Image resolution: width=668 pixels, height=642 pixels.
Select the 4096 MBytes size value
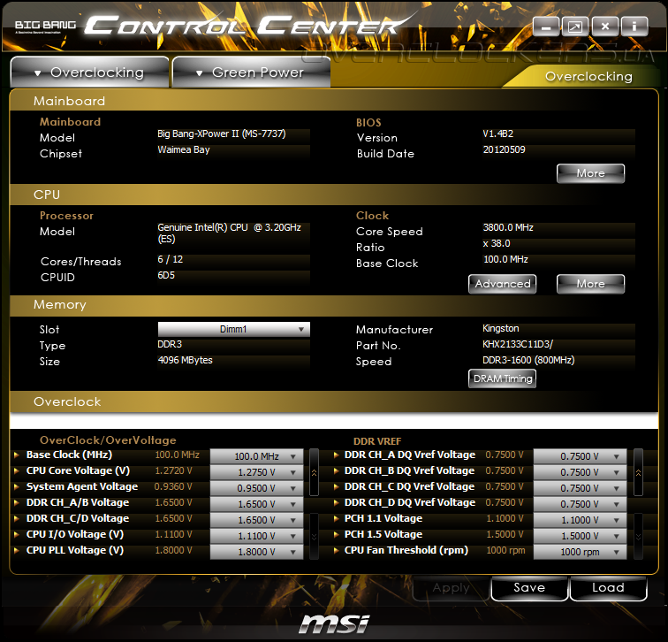tap(185, 360)
